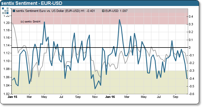This screenshot has height=107, width=202.
Task: Select legend text 'sentix Sentiment Euro vs. US Dollar (EUR-USD) H1: -0.401'
Action: [55, 11]
